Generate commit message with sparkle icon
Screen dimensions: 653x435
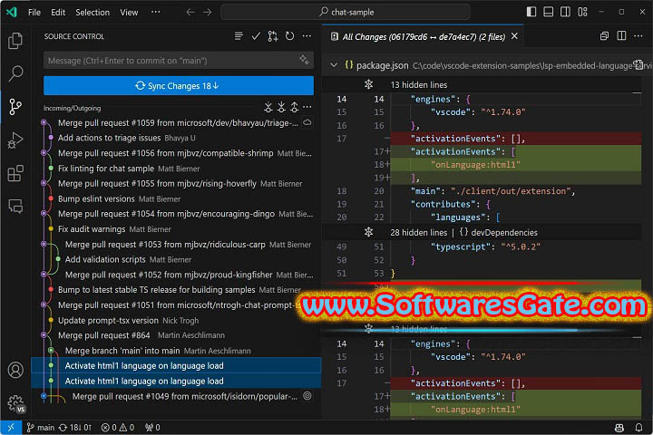(x=304, y=60)
